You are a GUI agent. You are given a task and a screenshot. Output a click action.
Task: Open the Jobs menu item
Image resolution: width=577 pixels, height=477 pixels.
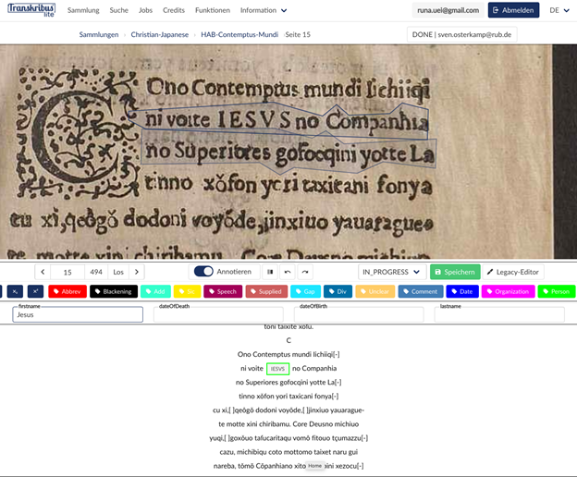click(145, 10)
